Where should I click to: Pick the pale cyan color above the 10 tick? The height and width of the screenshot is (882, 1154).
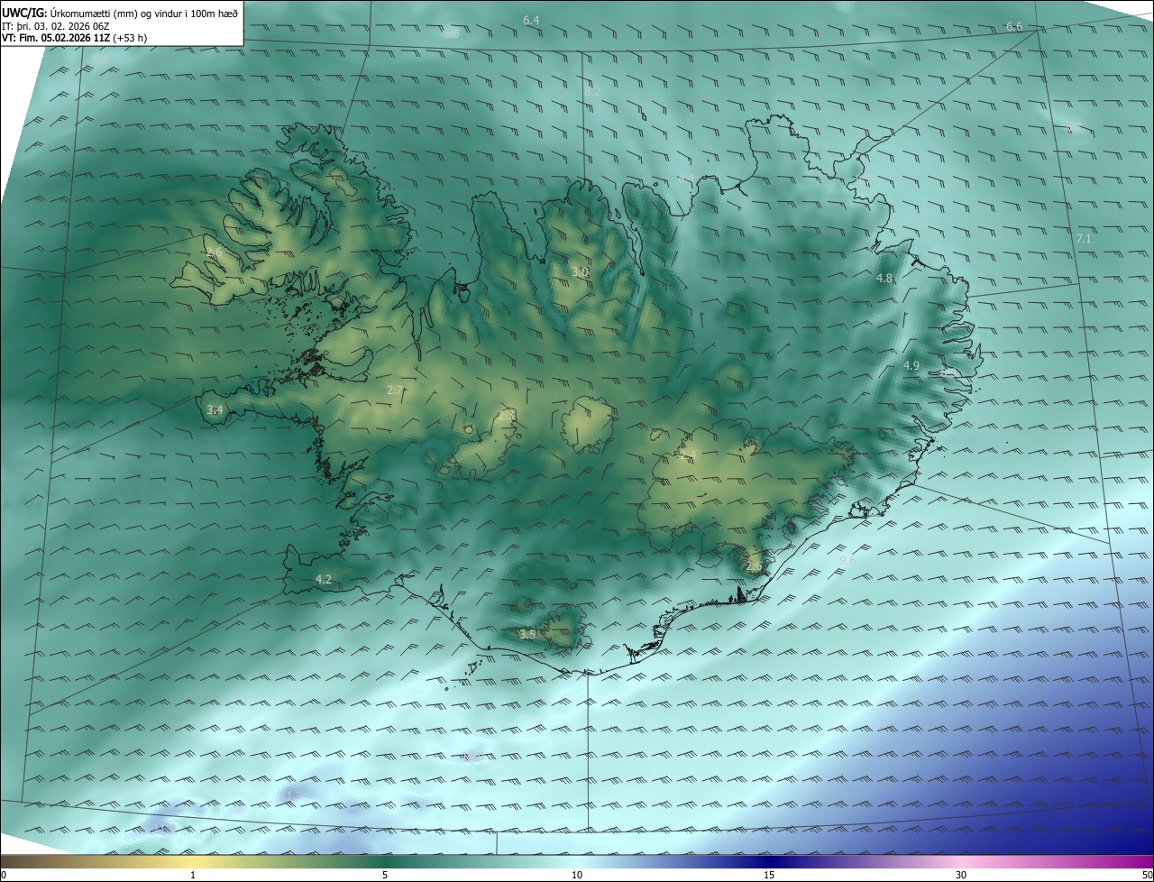(x=577, y=861)
